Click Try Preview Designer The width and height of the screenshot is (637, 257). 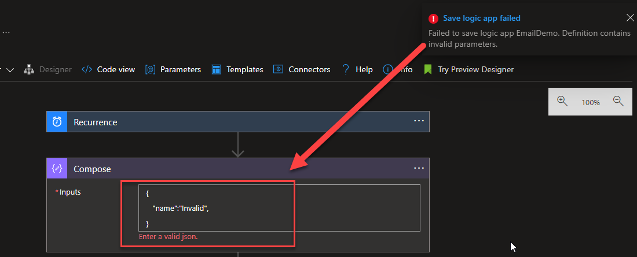click(468, 69)
